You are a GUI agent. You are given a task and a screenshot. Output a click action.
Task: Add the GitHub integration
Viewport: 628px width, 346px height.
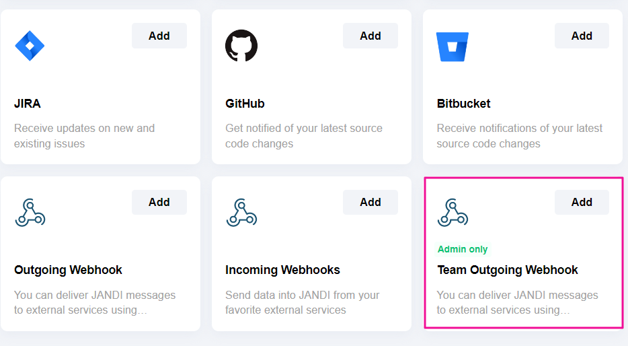370,36
